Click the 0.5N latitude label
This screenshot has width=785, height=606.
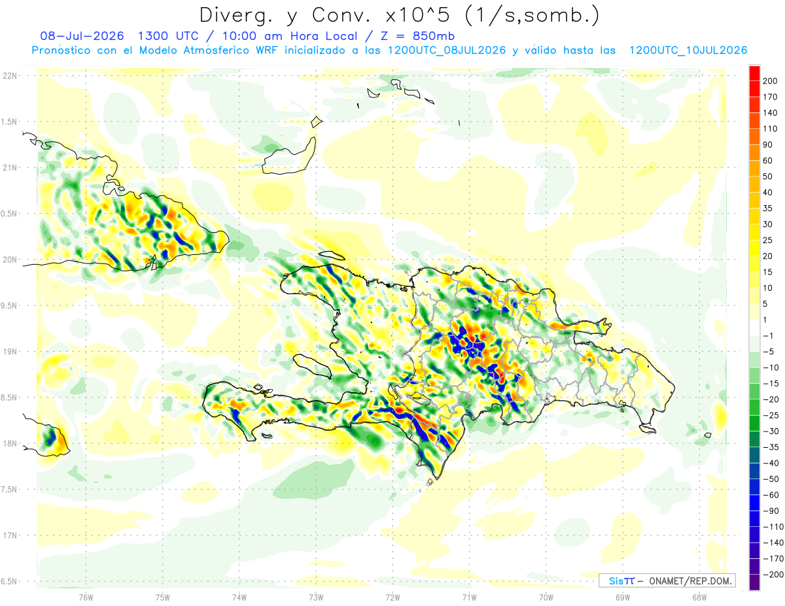pos(9,214)
